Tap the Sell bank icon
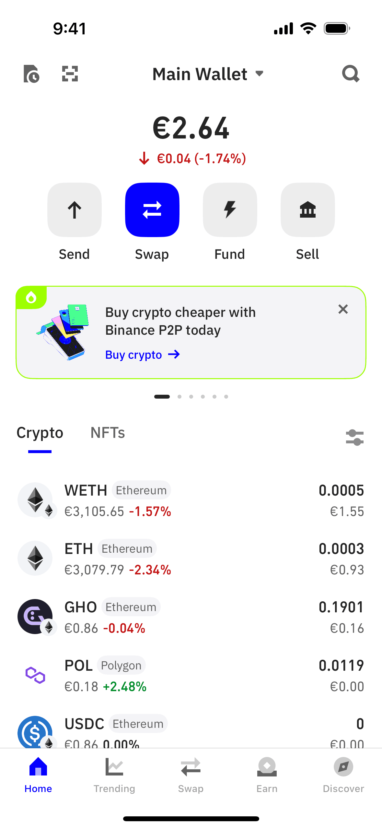This screenshot has height=829, width=382. coord(307,210)
